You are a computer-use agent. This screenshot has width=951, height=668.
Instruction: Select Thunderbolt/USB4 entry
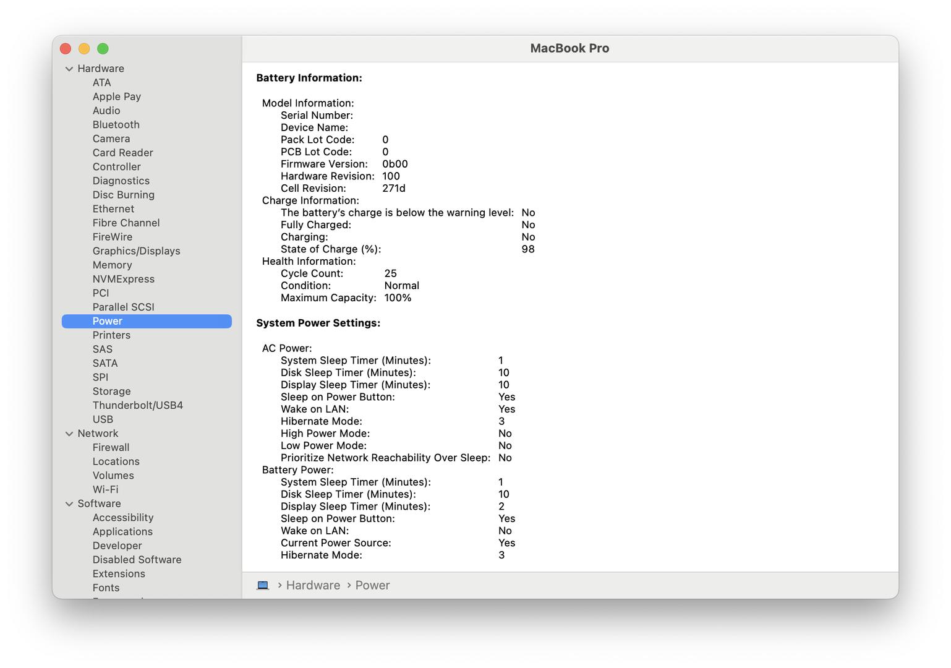click(138, 406)
